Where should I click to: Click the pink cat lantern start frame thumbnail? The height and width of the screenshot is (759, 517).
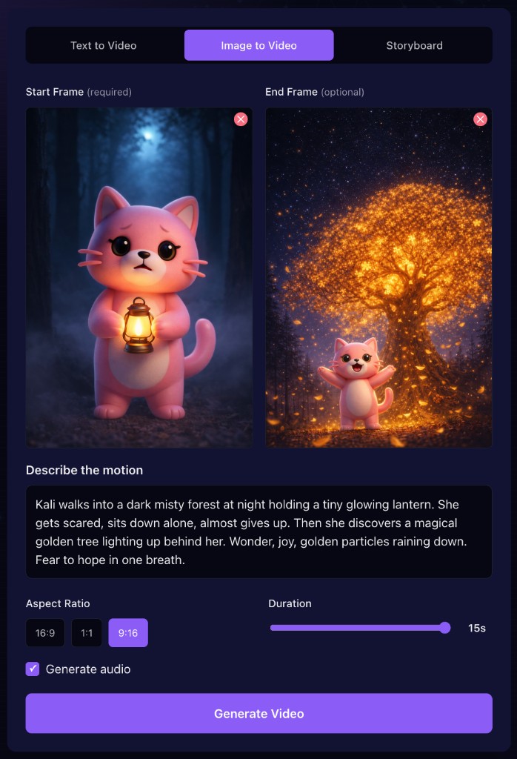[139, 277]
